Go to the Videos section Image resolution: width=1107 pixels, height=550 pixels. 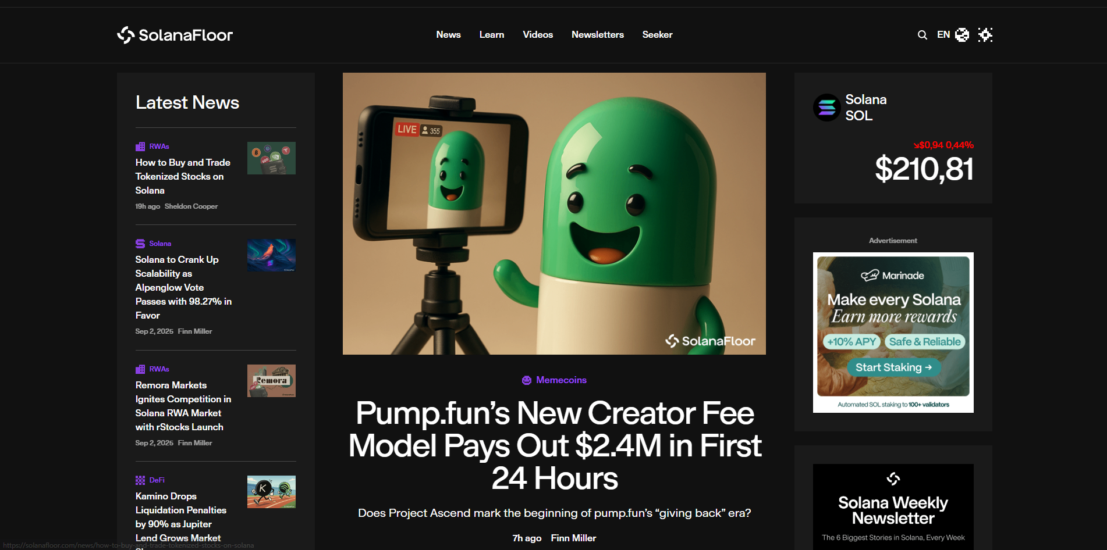coord(537,35)
